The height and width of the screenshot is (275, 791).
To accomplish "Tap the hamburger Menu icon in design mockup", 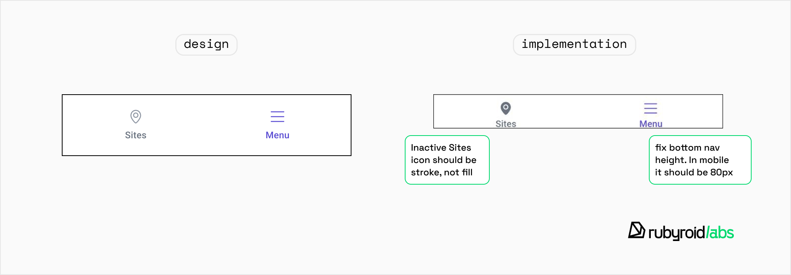I will click(x=277, y=116).
